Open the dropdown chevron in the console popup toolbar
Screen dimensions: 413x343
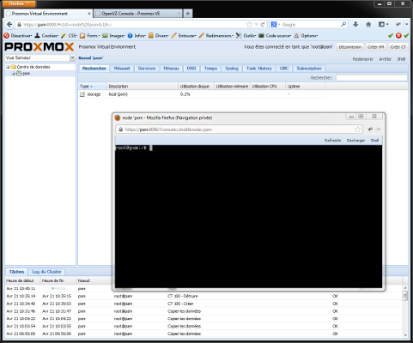[x=379, y=129]
